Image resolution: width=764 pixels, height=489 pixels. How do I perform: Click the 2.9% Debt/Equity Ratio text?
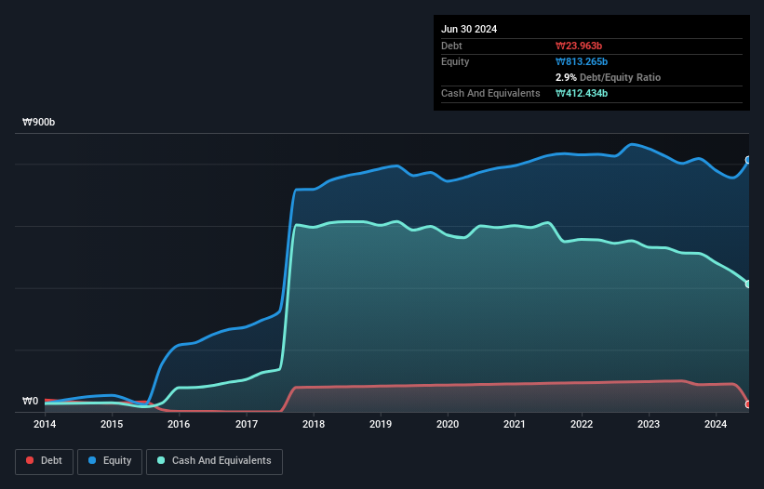point(608,77)
